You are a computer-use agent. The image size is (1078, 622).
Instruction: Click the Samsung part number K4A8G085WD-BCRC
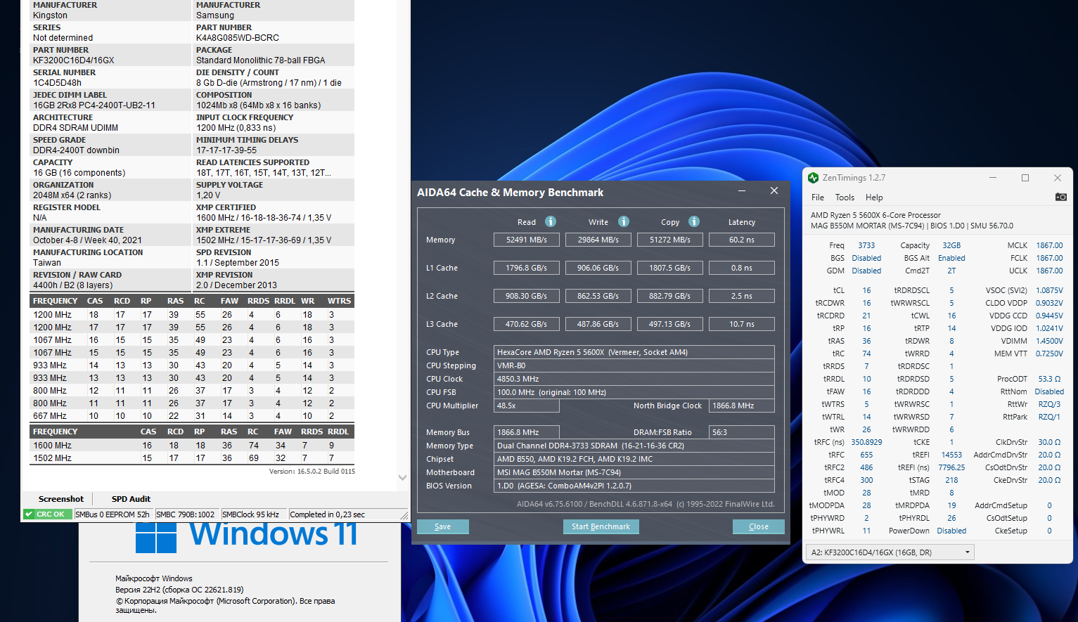pyautogui.click(x=238, y=38)
